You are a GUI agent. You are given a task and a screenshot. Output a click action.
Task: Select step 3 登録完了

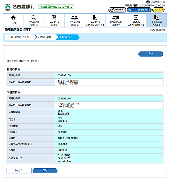pos(66,37)
